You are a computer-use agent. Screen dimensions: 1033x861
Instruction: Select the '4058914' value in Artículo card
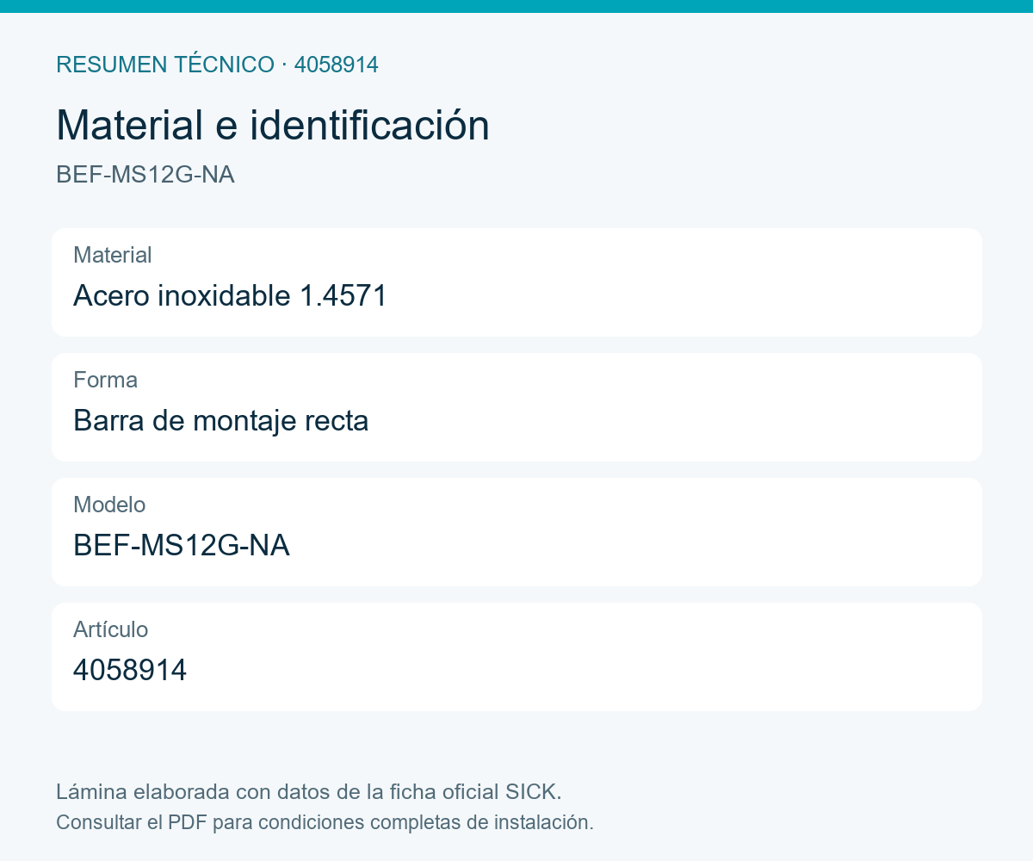130,671
